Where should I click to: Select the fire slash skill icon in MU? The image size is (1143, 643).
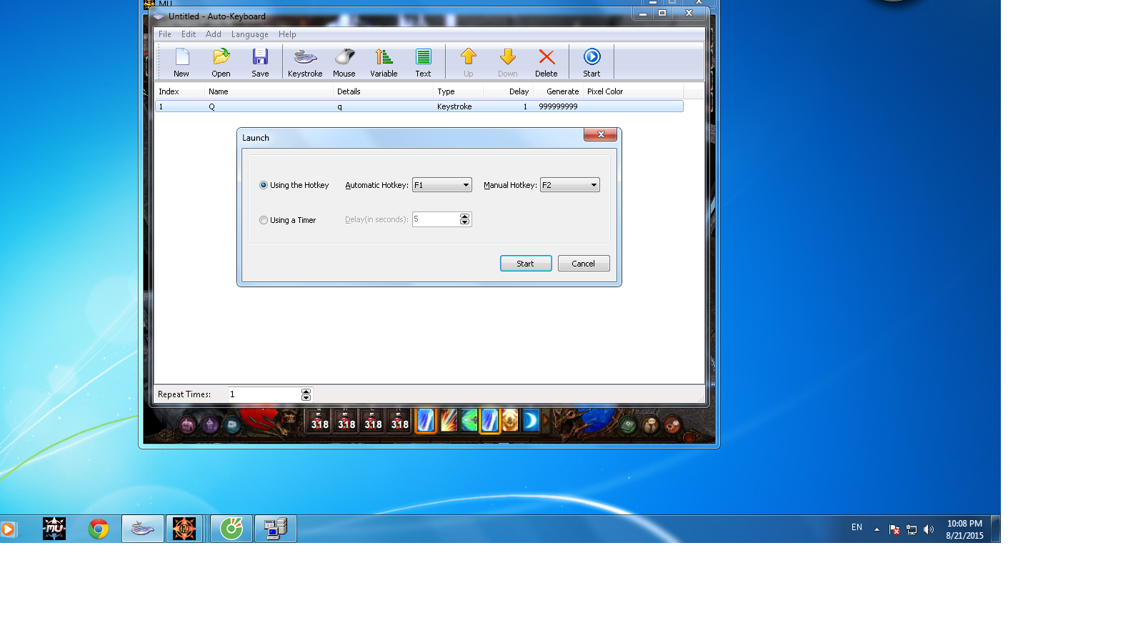pos(449,421)
